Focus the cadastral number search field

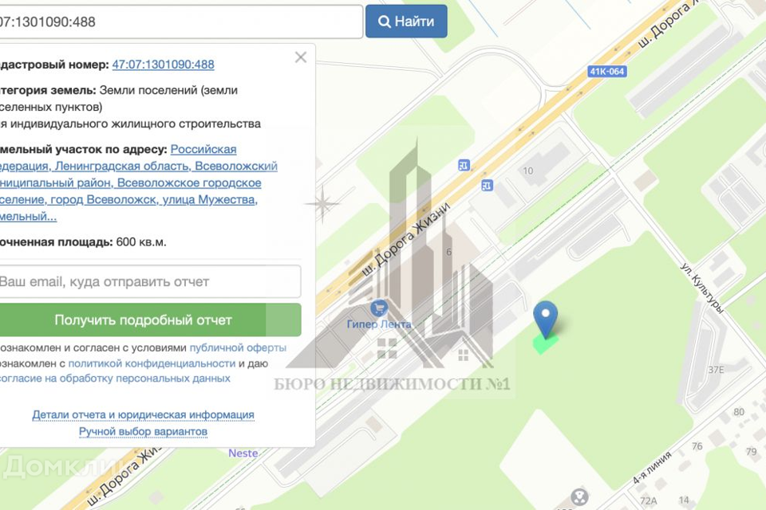point(176,22)
